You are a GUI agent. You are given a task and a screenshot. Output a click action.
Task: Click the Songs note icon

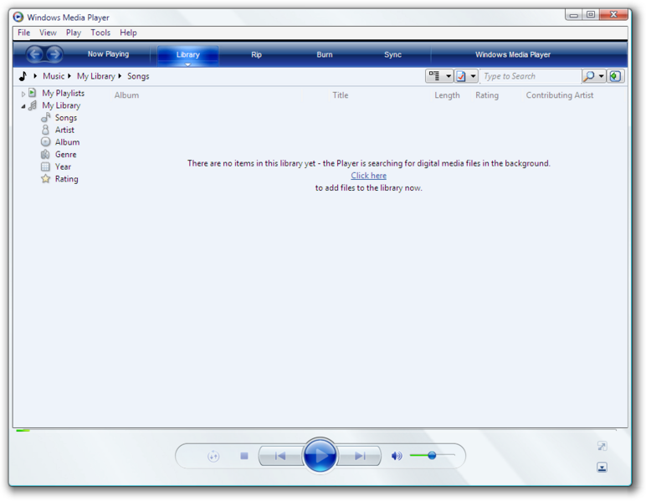[x=45, y=118]
